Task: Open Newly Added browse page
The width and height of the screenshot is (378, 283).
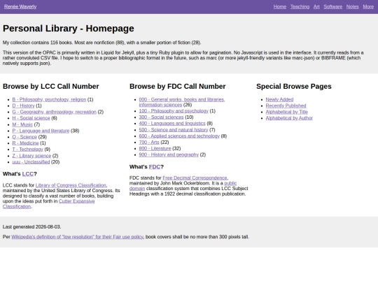Action: tap(279, 99)
